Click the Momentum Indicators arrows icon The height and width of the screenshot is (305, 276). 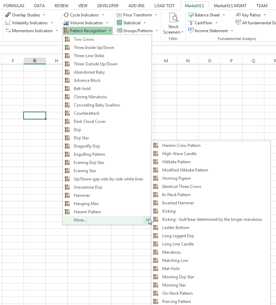point(8,31)
